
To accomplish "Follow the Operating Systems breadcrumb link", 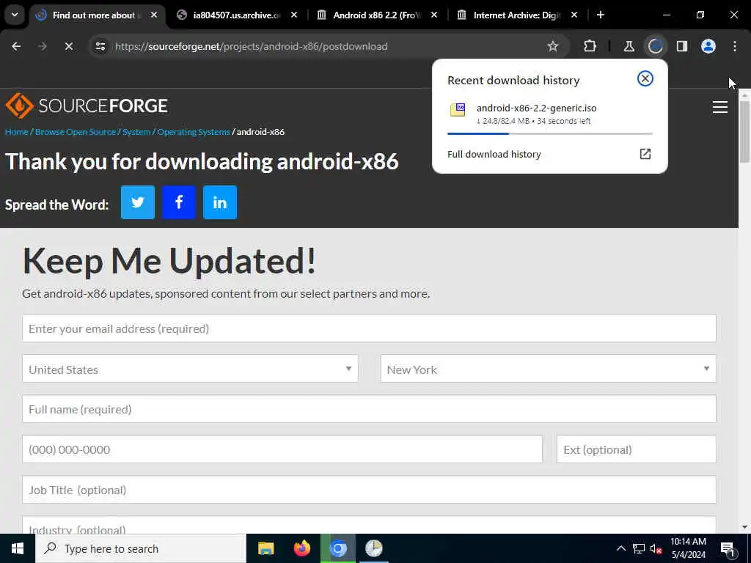I will coord(194,132).
